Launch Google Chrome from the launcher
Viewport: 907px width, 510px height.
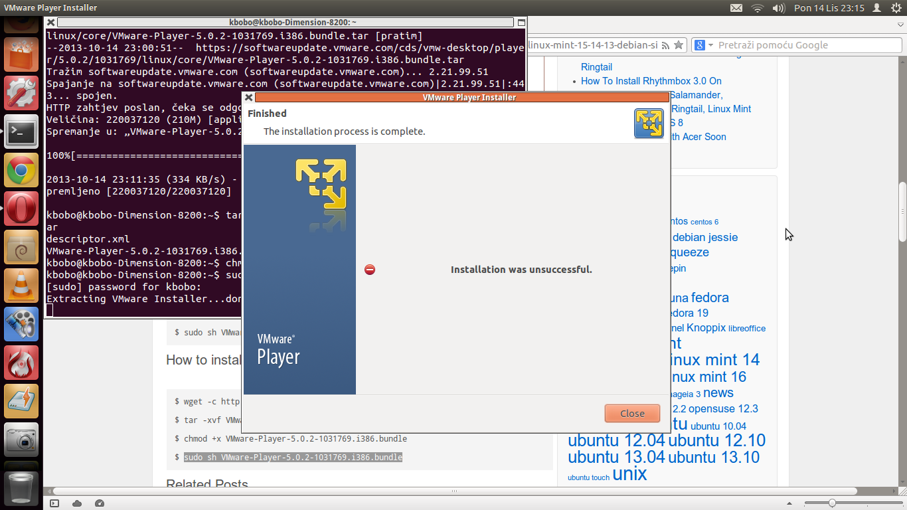(21, 170)
